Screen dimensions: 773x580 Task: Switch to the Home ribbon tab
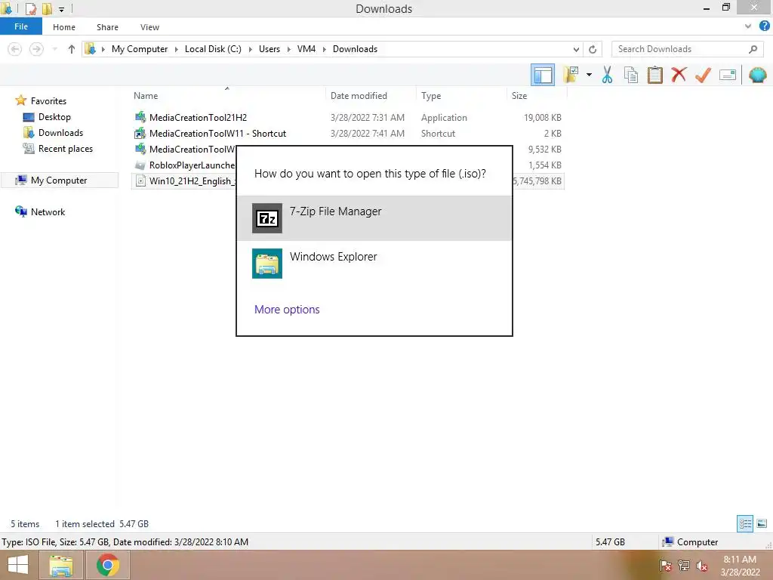point(64,27)
